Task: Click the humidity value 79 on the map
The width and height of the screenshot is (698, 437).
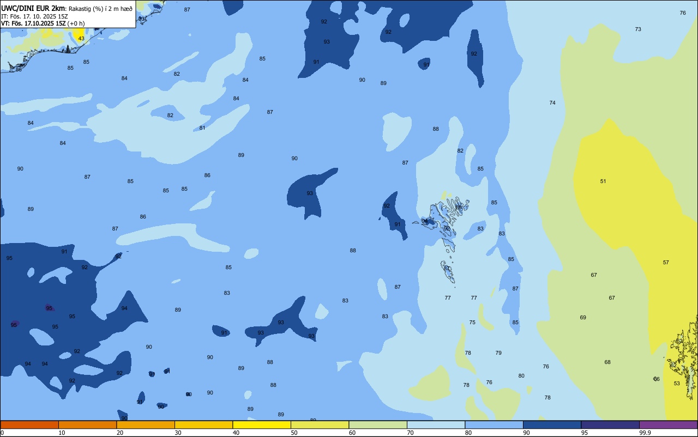Action: (x=498, y=353)
